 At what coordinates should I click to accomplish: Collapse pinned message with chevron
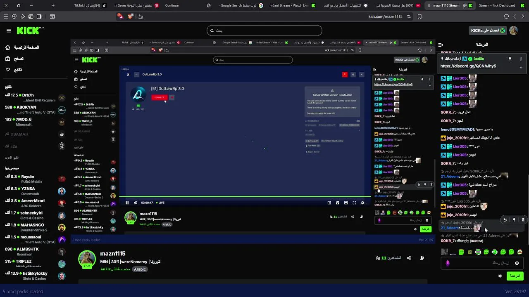pyautogui.click(x=521, y=67)
